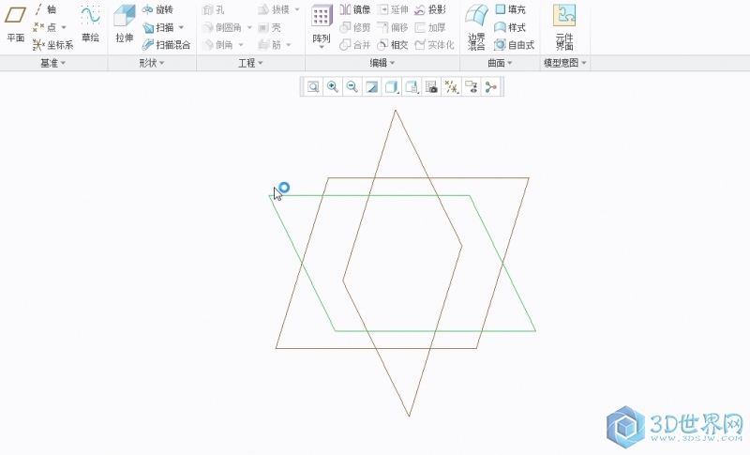This screenshot has height=455, width=750.
Task: Launch the 边界混合 boundary blend tool
Action: click(x=477, y=27)
